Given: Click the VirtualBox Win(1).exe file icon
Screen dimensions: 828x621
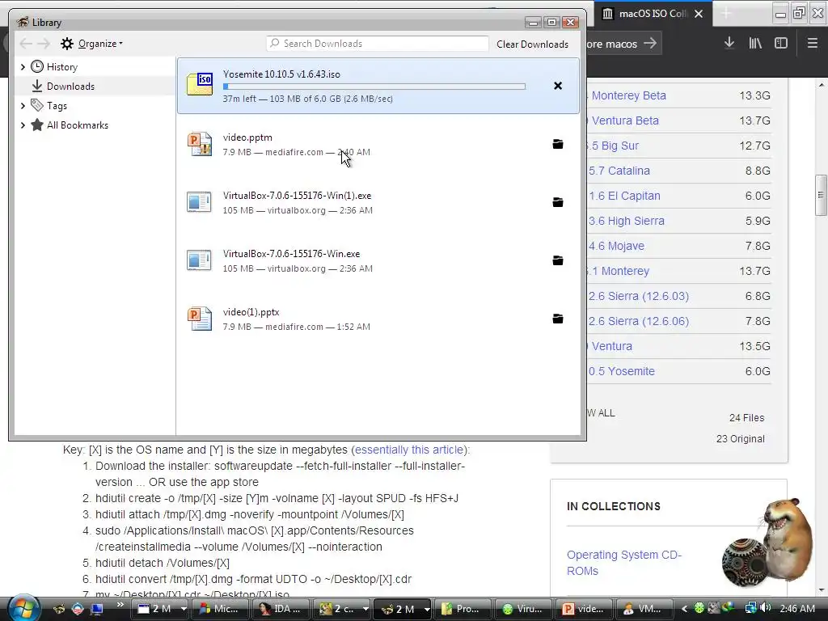Looking at the screenshot, I should click(x=200, y=201).
